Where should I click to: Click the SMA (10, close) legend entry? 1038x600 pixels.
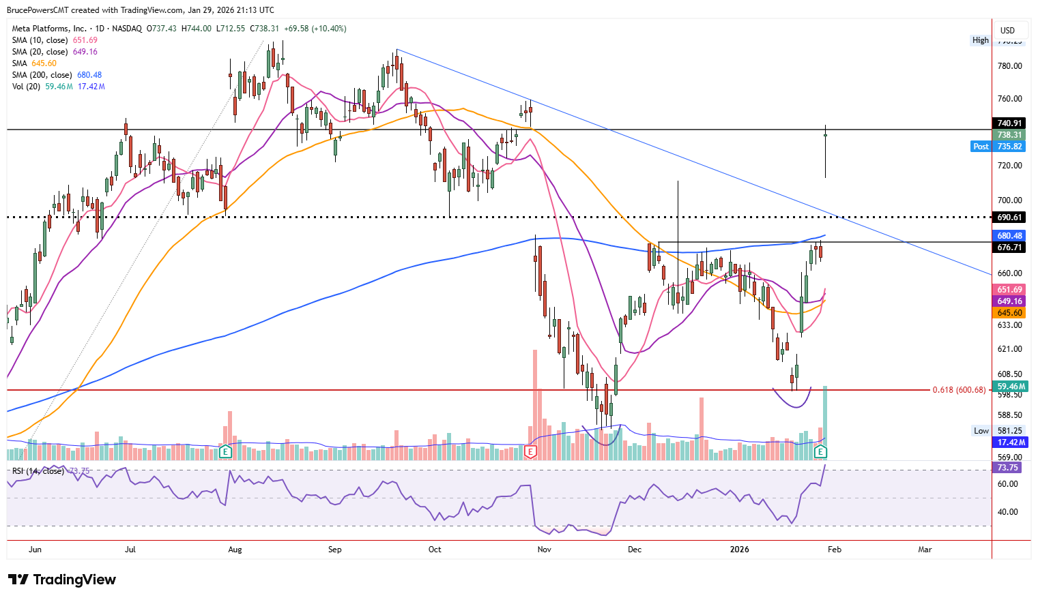[x=55, y=40]
